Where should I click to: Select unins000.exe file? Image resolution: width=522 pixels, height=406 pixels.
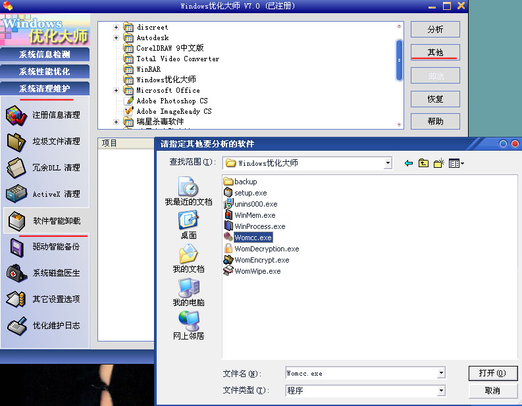click(x=250, y=204)
